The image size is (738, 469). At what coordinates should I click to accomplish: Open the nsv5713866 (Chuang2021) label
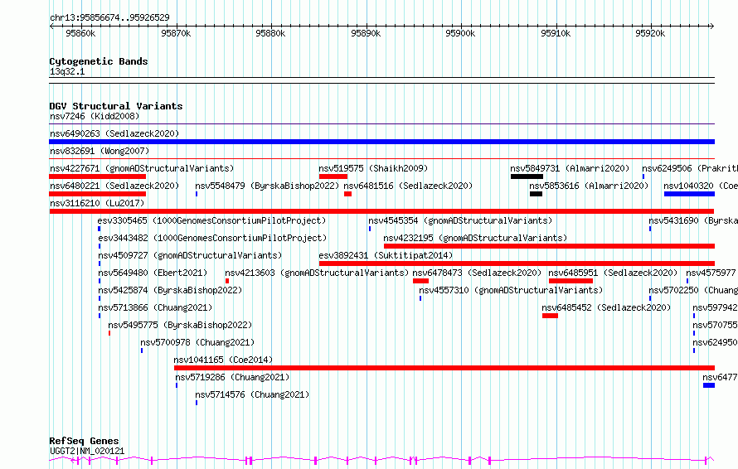click(155, 307)
